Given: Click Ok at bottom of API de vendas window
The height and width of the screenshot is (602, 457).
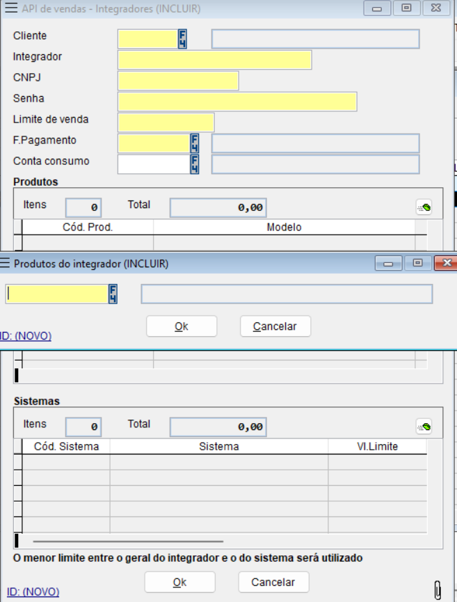Looking at the screenshot, I should coord(179,582).
